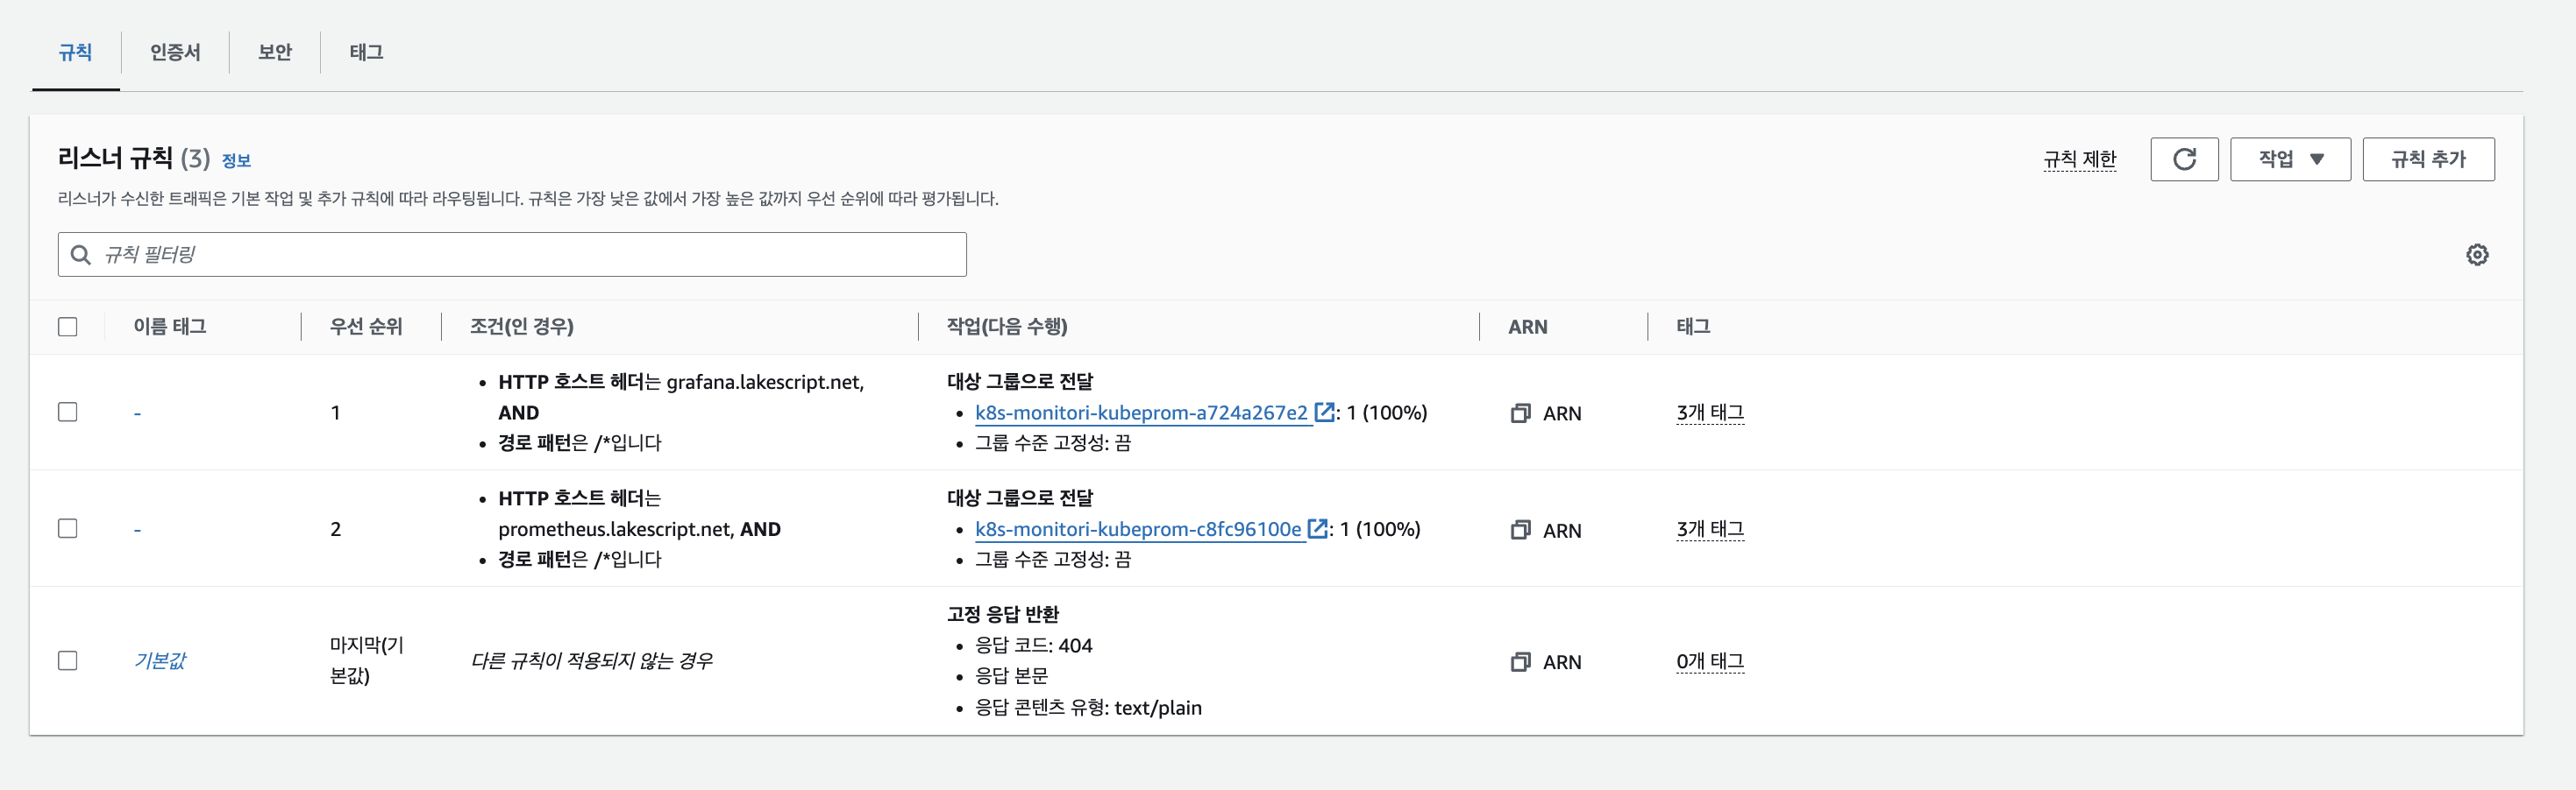Open external link icon next to k8s-monitori-kubeprom-c8fc96100e
Screen dimensions: 2576x790
click(x=1317, y=528)
